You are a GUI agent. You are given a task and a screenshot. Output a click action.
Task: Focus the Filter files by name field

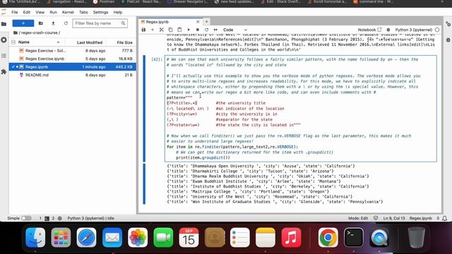[100, 23]
